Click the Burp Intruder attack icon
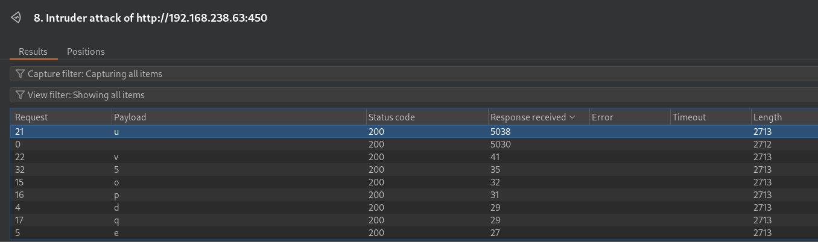Image resolution: width=818 pixels, height=242 pixels. tap(17, 17)
